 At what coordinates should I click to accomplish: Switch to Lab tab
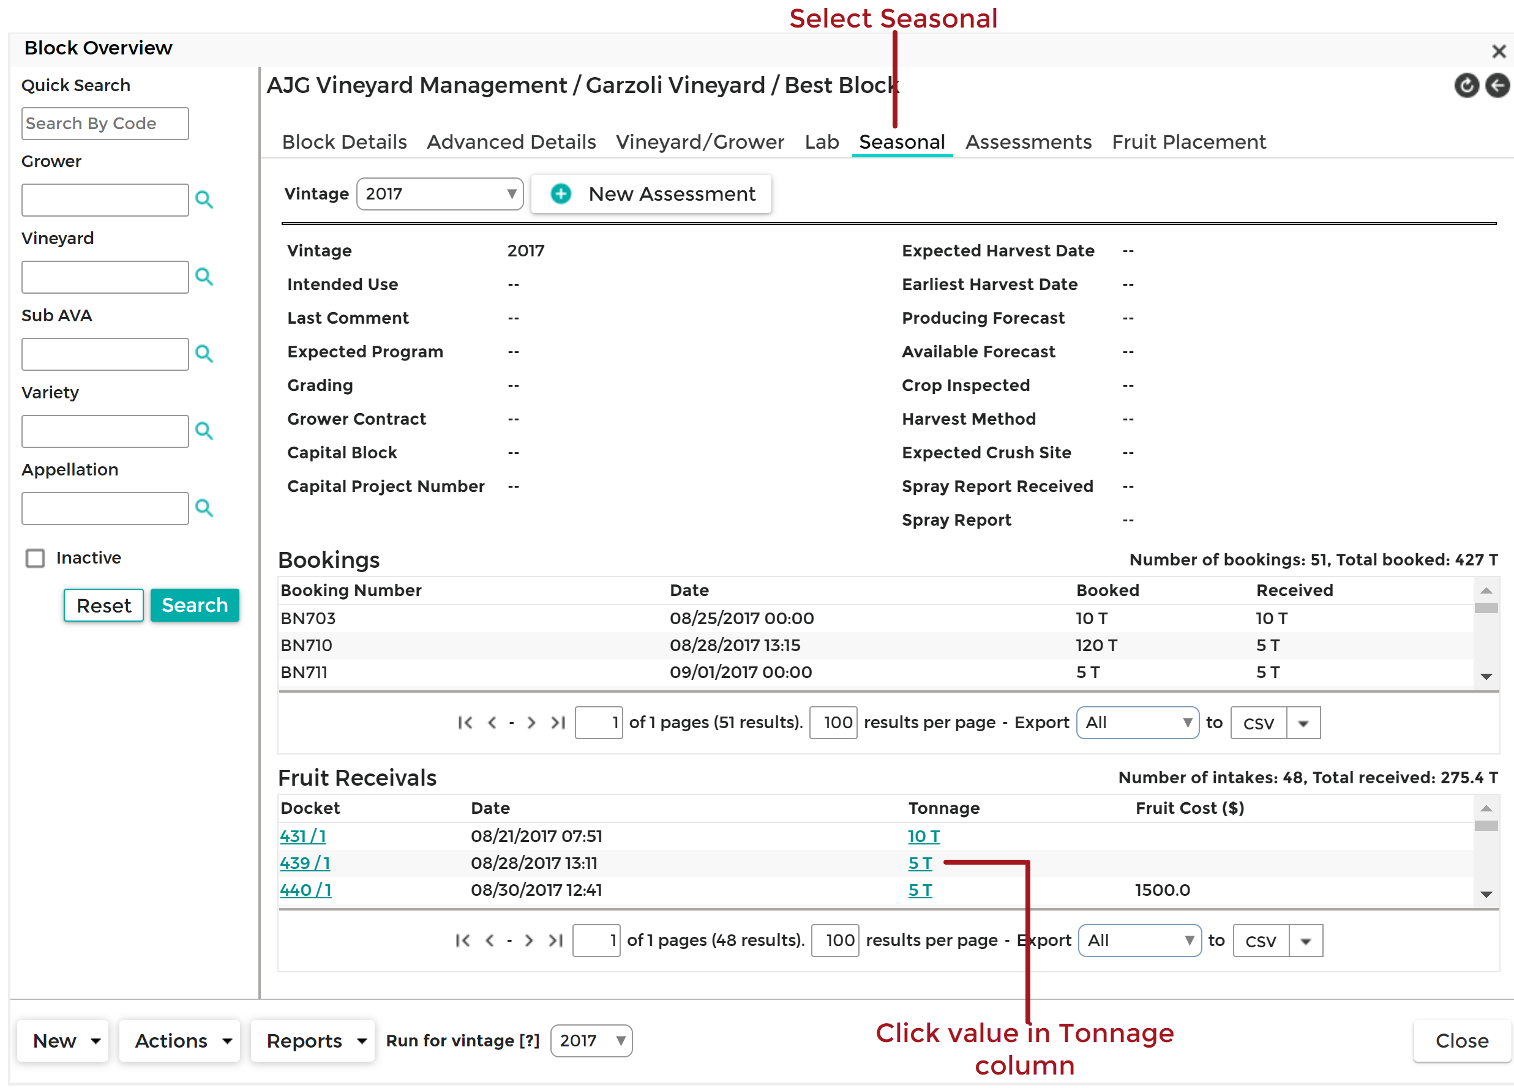822,142
